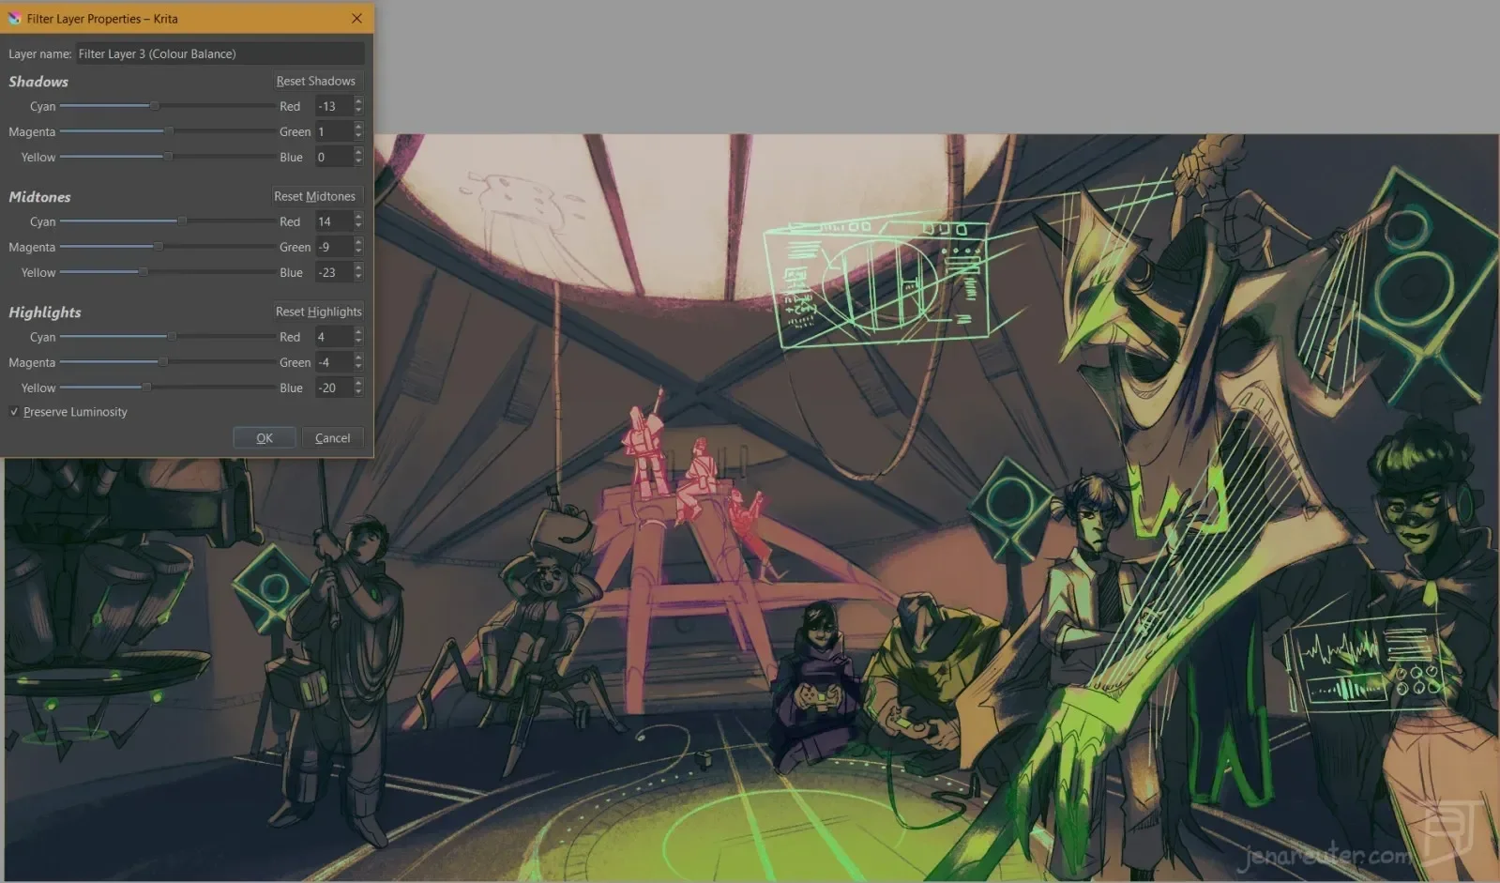Screen dimensions: 1500x883
Task: Click the Reset Midtones button
Action: click(x=314, y=196)
